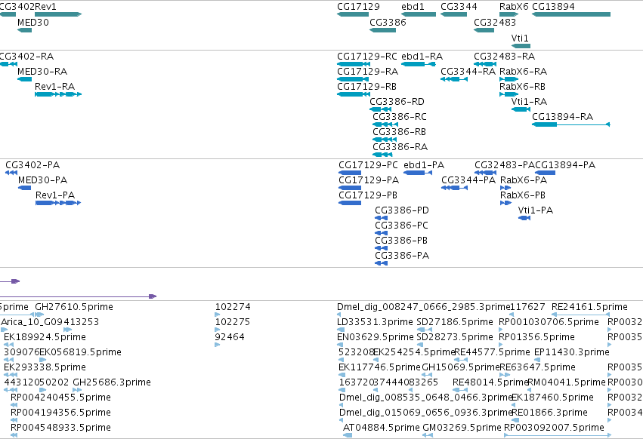Image resolution: width=643 pixels, height=439 pixels.
Task: Click the CG3344 gene label
Action: click(459, 7)
